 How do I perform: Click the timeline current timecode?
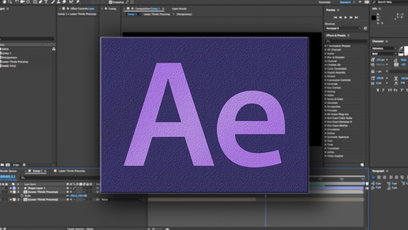click(x=8, y=177)
